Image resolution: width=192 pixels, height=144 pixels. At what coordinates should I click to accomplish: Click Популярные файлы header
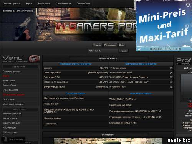(x=141, y=94)
